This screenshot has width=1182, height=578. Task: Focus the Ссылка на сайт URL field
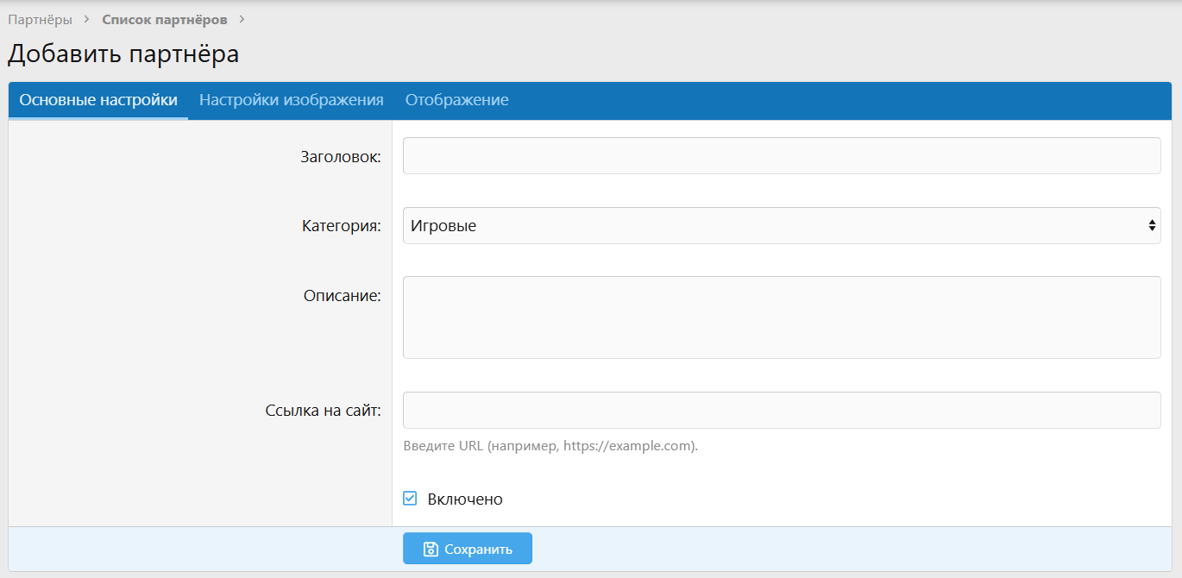[781, 411]
